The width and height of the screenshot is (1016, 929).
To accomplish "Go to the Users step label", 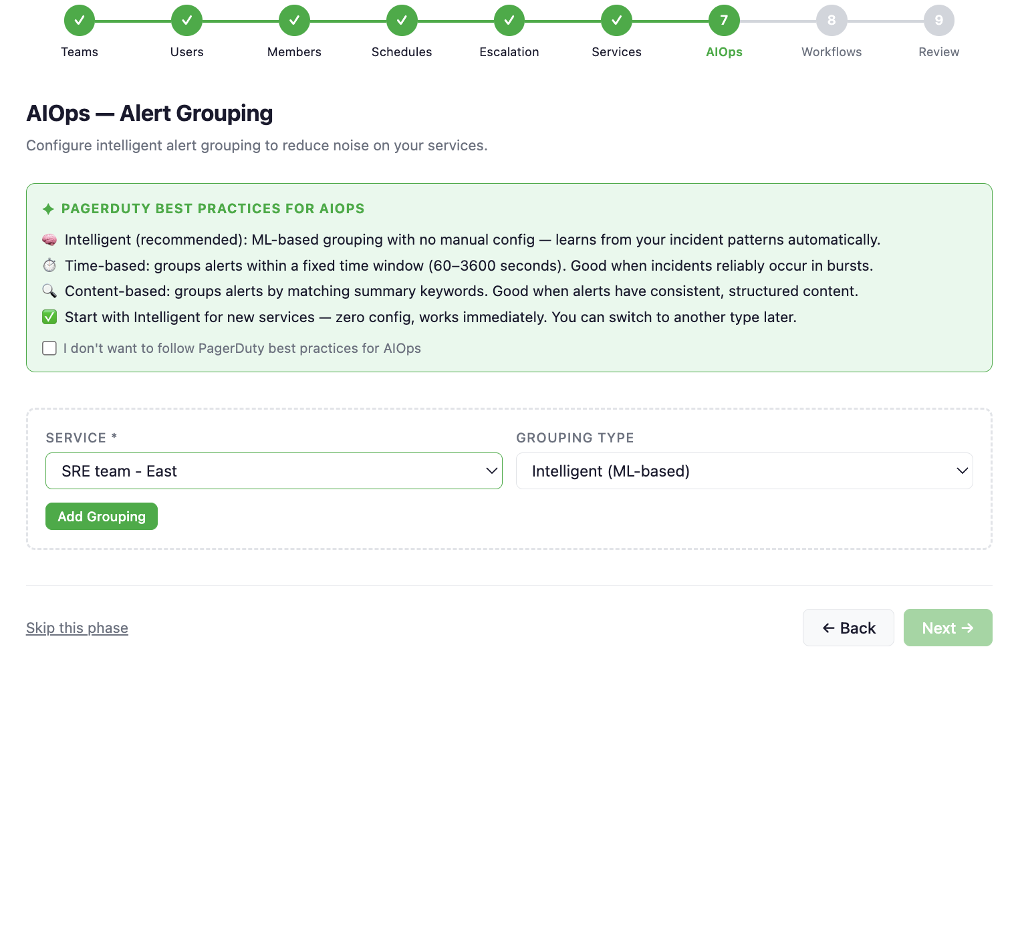I will click(187, 52).
